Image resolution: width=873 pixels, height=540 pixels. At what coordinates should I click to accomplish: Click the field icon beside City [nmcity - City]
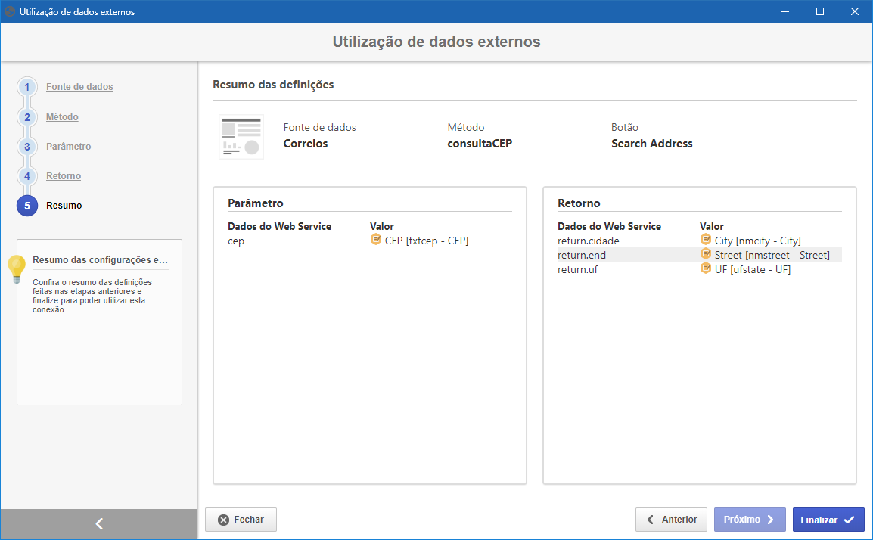[x=705, y=240]
